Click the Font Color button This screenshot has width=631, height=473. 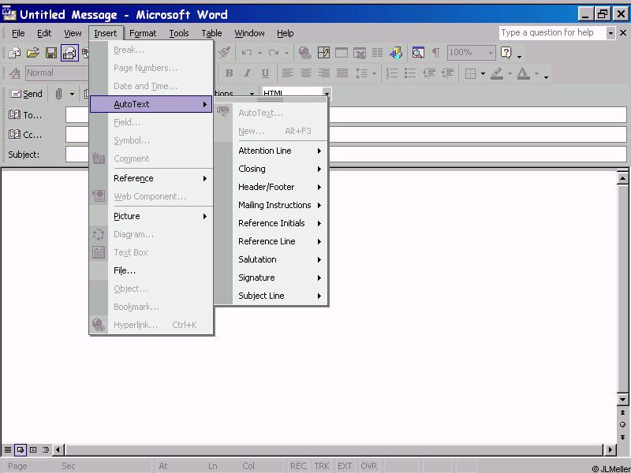pyautogui.click(x=523, y=73)
